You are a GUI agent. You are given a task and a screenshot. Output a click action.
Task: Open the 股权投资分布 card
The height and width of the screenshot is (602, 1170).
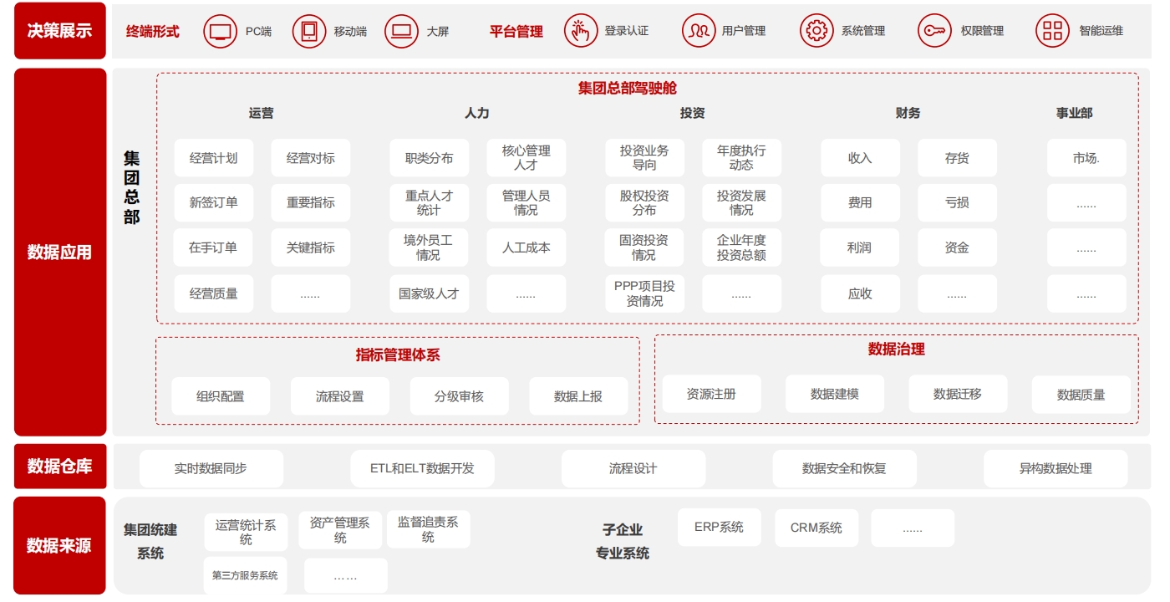tap(644, 202)
